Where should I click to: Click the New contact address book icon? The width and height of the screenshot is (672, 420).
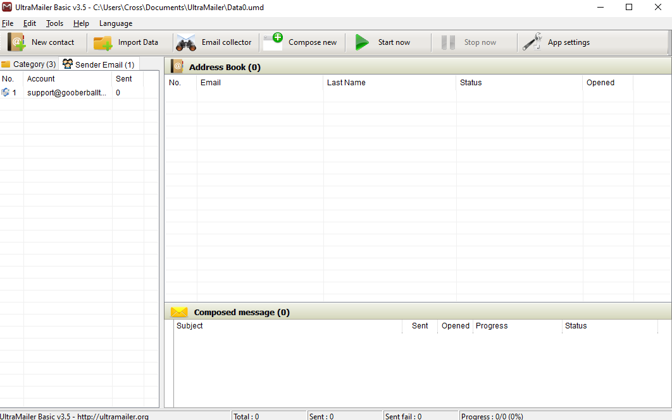click(16, 42)
